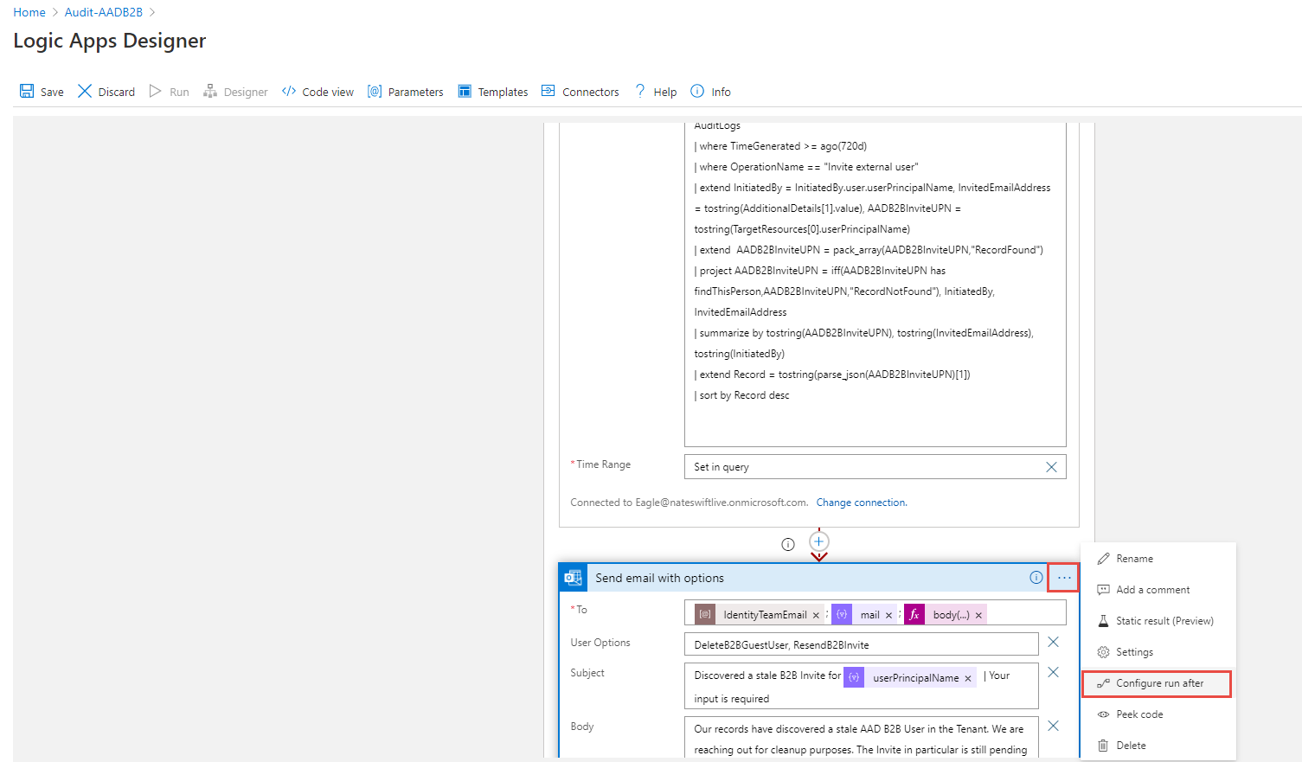Select Peek code menu item
Image resolution: width=1302 pixels, height=762 pixels.
coord(1158,714)
